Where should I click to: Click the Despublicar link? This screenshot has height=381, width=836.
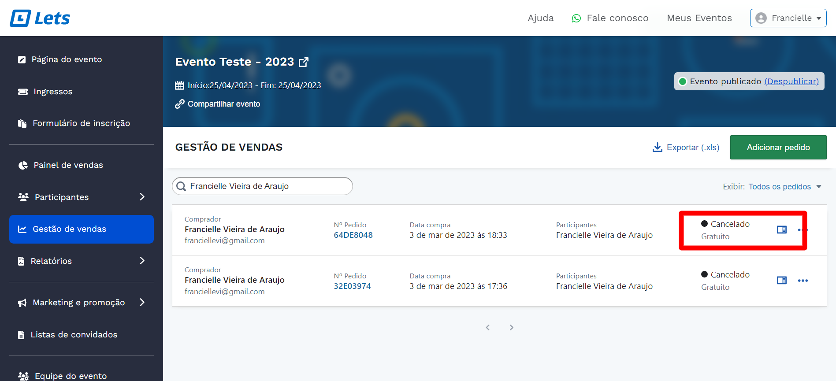coord(791,81)
